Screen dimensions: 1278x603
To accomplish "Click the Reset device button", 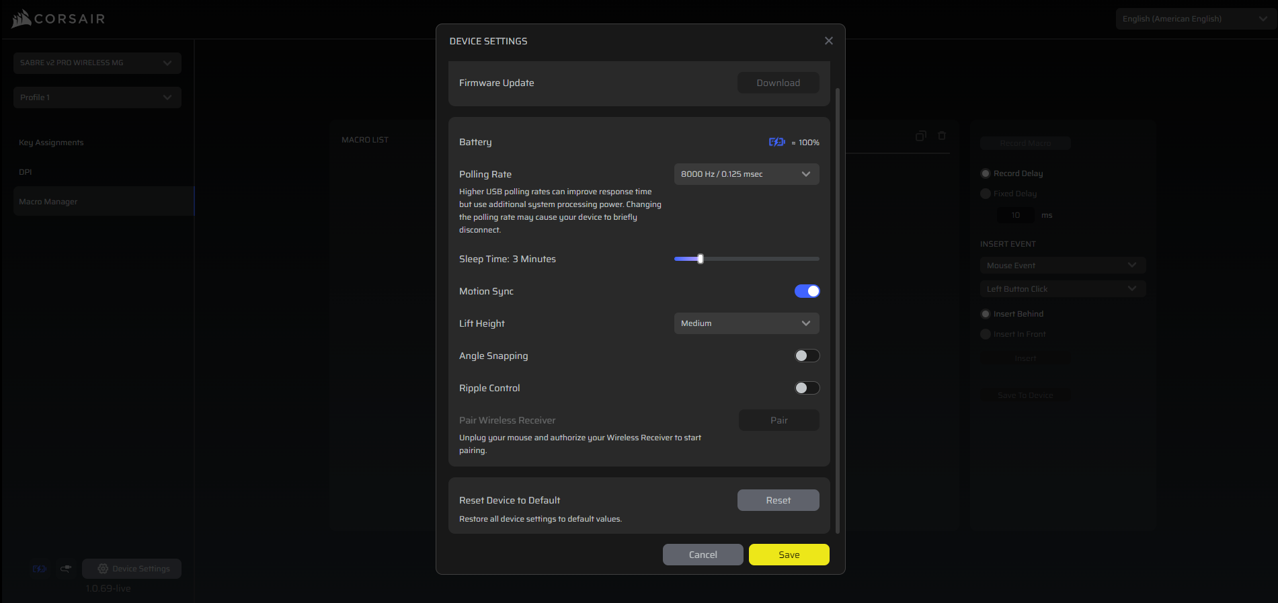I will (778, 500).
